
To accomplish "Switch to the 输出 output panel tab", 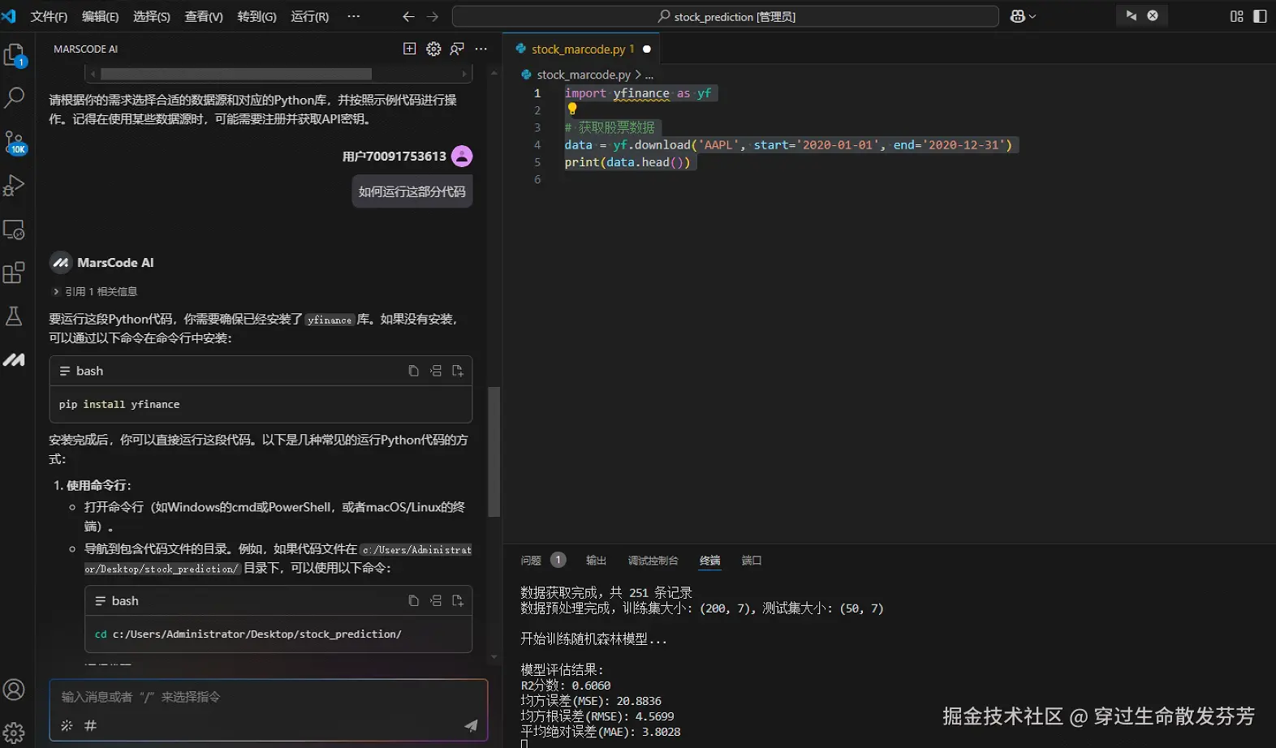I will tap(597, 561).
